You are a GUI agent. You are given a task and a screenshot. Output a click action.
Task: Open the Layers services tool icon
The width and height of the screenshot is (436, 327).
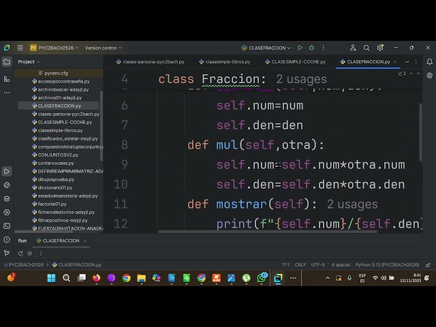click(7, 199)
